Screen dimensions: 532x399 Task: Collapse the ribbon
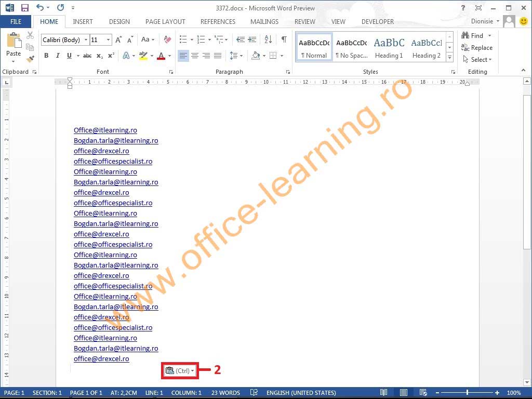click(523, 70)
